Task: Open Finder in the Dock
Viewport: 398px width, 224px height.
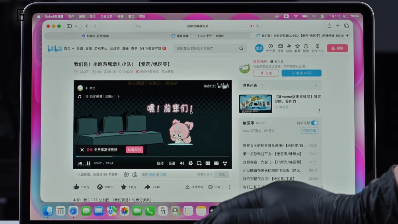Action: (48, 211)
